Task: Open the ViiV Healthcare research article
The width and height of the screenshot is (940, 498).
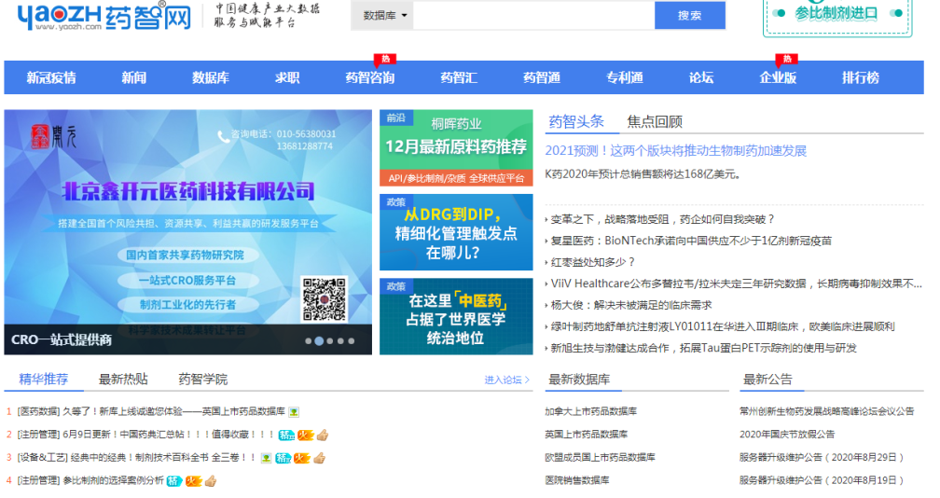Action: (736, 284)
